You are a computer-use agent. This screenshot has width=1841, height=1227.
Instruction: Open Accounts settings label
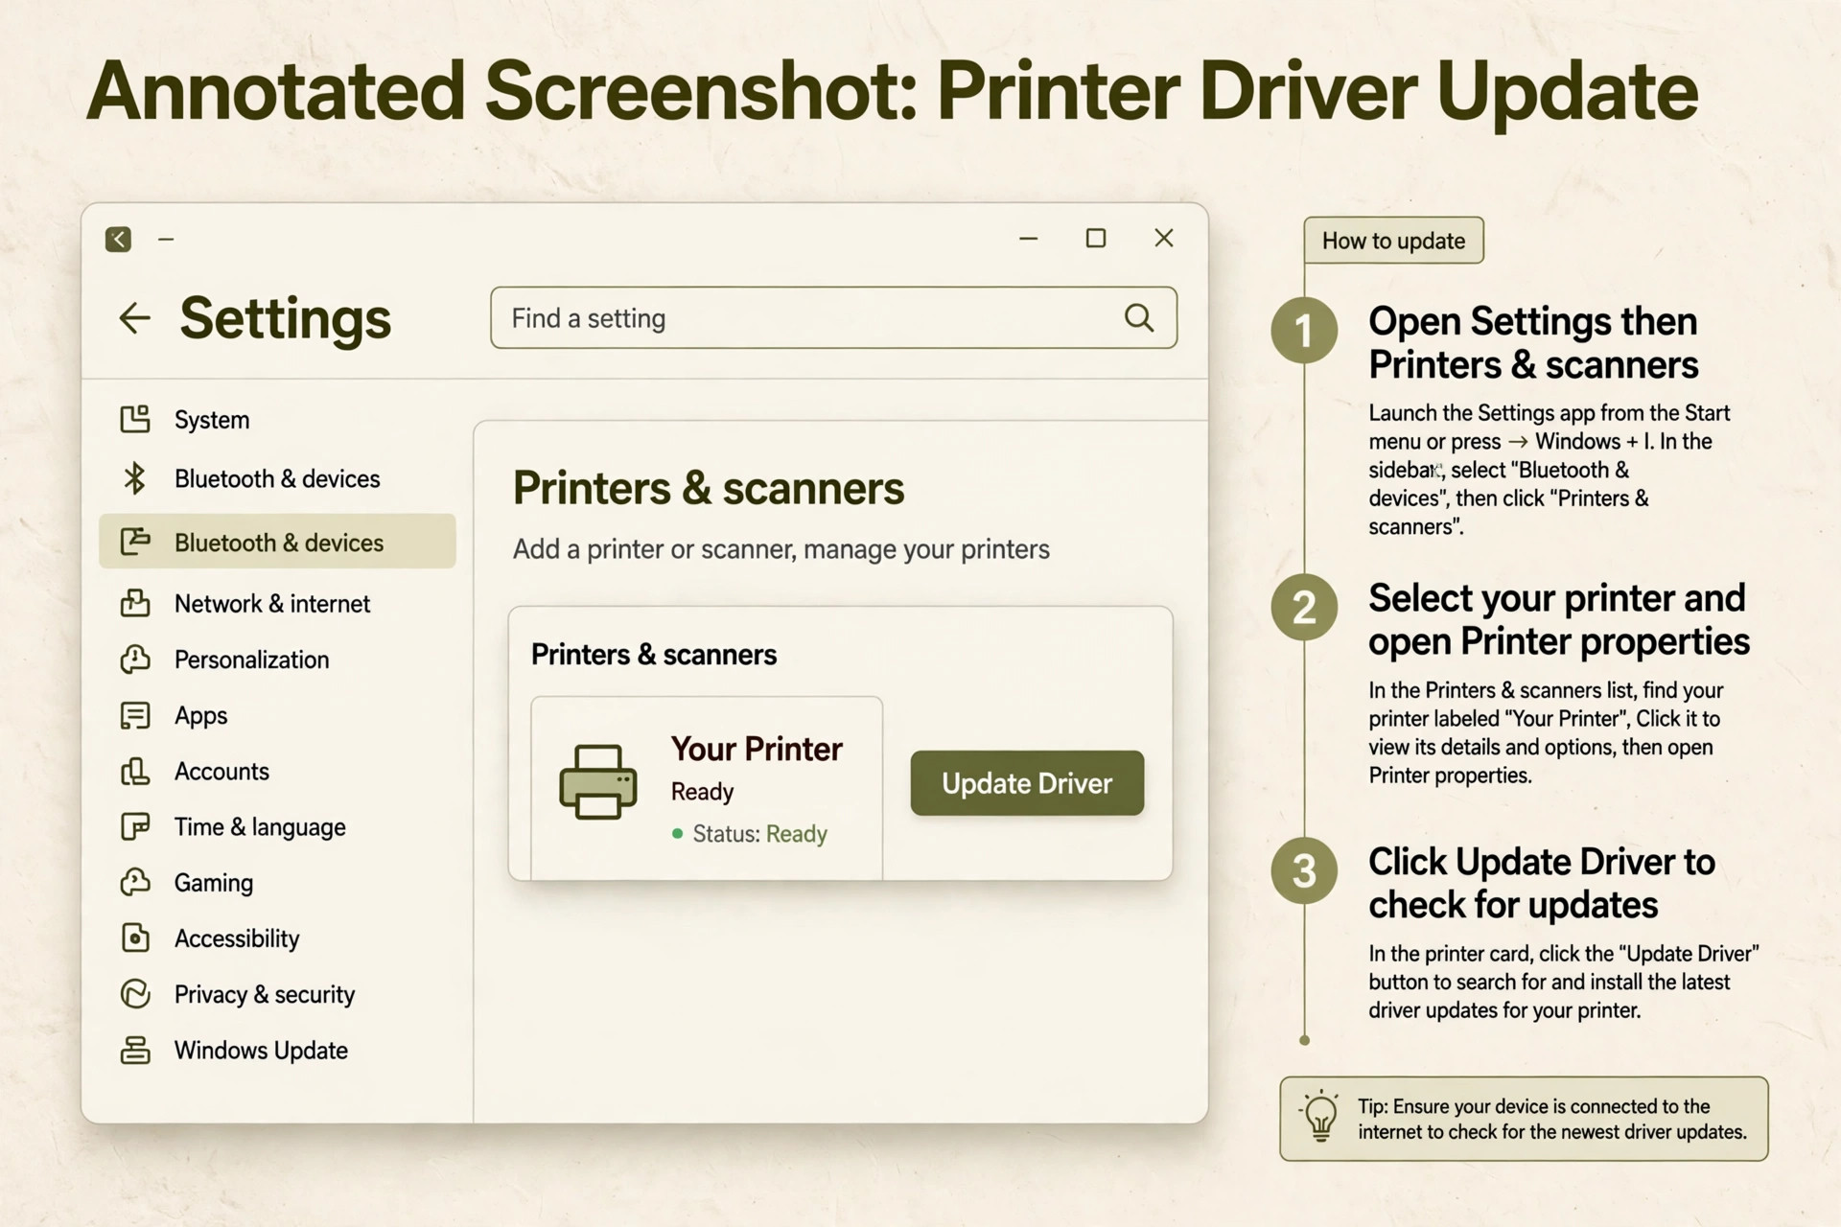(221, 772)
